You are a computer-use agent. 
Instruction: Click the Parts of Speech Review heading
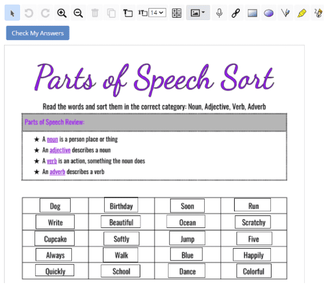(x=55, y=122)
